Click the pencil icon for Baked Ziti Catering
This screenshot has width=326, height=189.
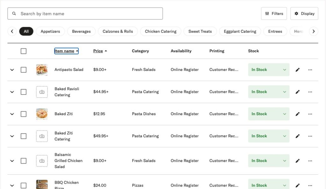(297, 136)
